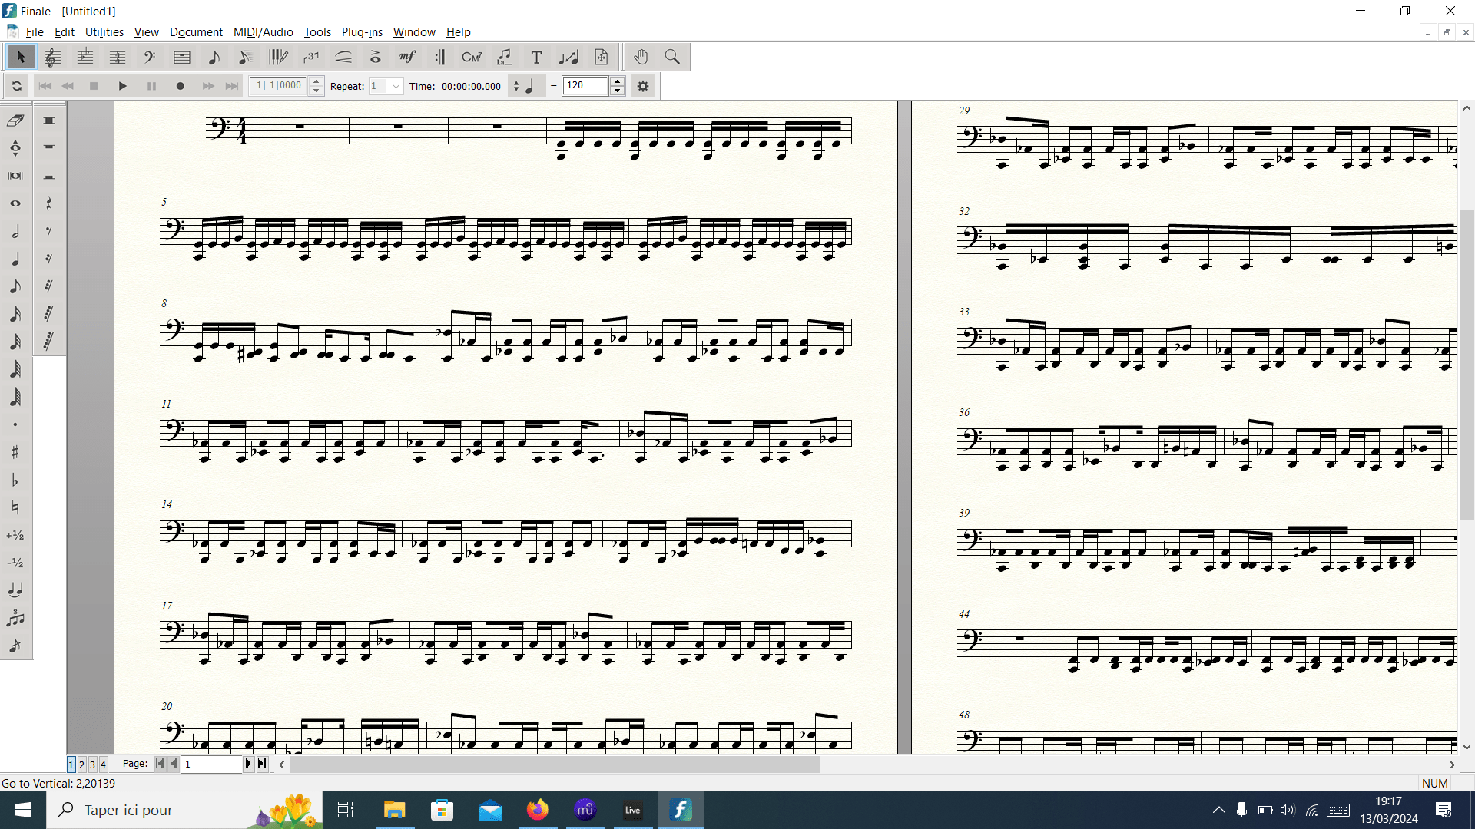
Task: Click the Page number input field
Action: 211,765
